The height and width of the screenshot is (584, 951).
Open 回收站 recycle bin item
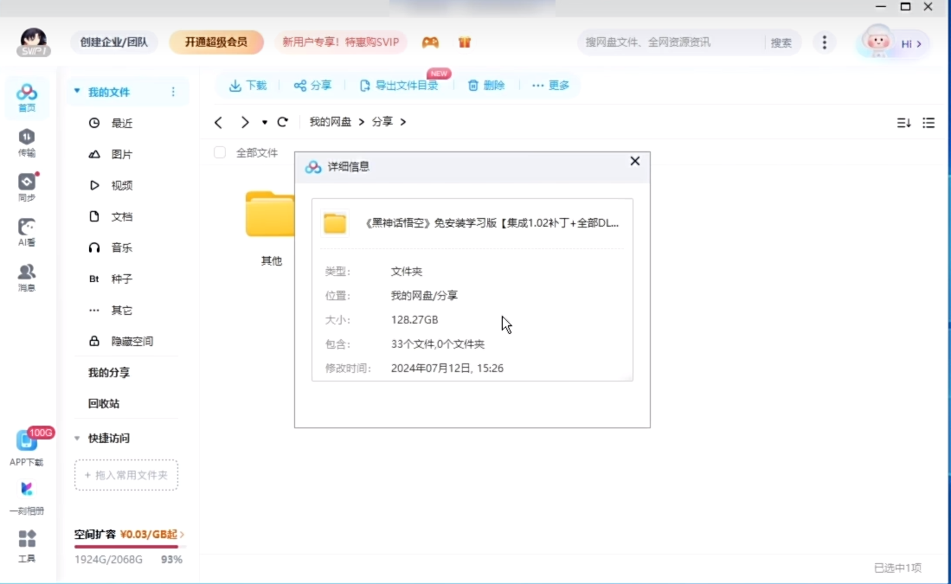point(104,403)
